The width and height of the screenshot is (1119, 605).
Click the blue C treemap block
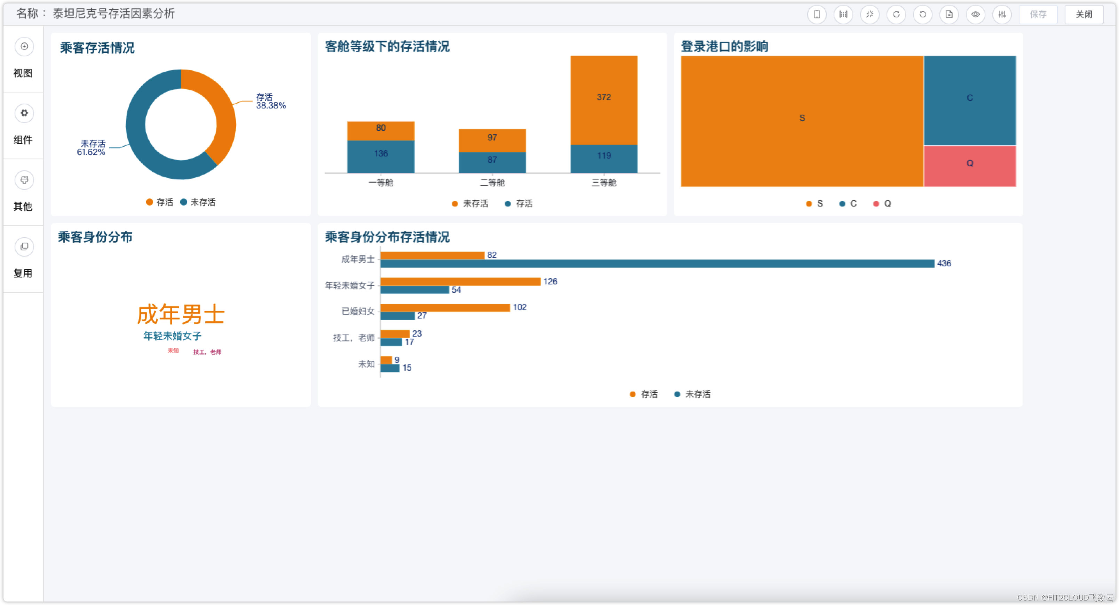pos(970,101)
